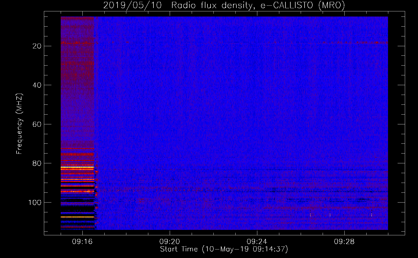The image size is (418, 258).
Task: Click the '100' frequency tick label
Action: (35, 203)
